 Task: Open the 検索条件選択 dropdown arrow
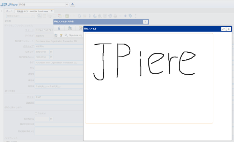33,16
